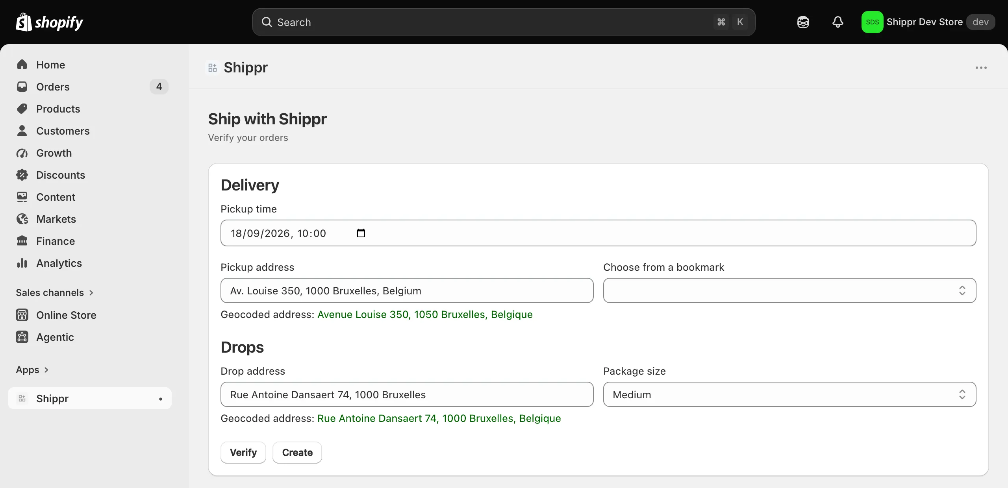
Task: Click the Home house icon
Action: pyautogui.click(x=22, y=65)
